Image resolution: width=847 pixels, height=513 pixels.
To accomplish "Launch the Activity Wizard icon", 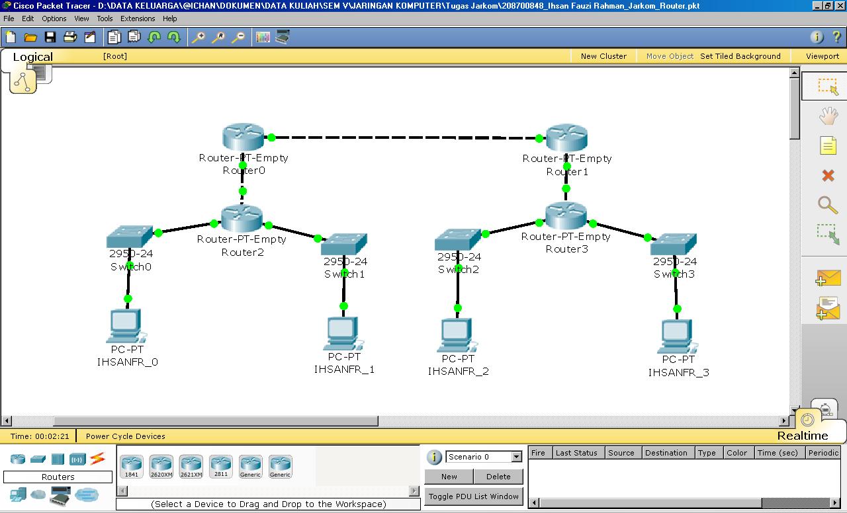I will [89, 37].
